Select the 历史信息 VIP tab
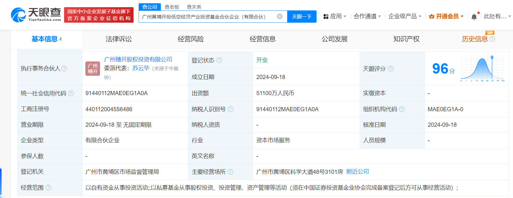 tap(475, 39)
